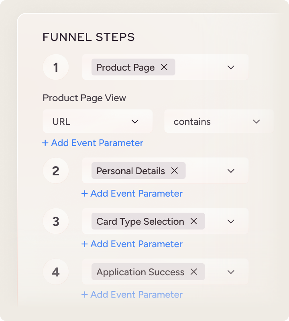Click the step 4 number badge

click(56, 272)
